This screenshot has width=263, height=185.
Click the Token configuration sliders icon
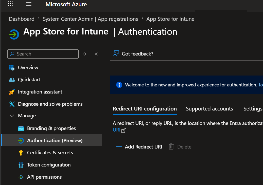pos(21,165)
